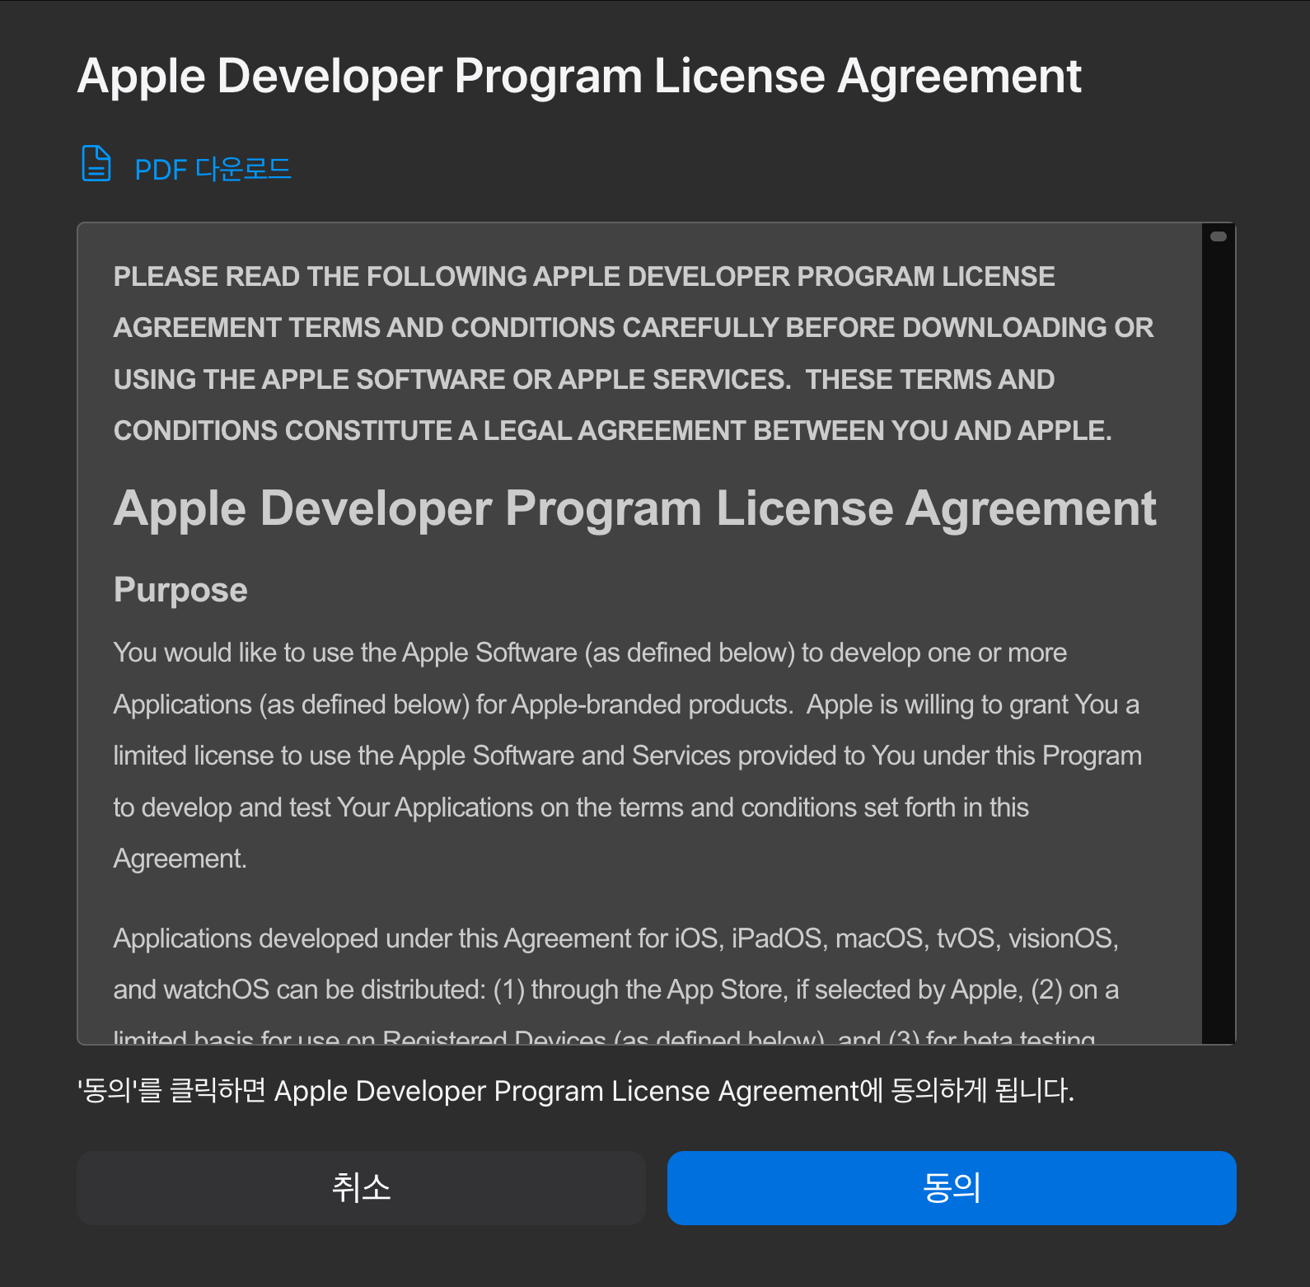Click the license text scrollbar thumb
Screen dimensions: 1310x1287
(1219, 236)
